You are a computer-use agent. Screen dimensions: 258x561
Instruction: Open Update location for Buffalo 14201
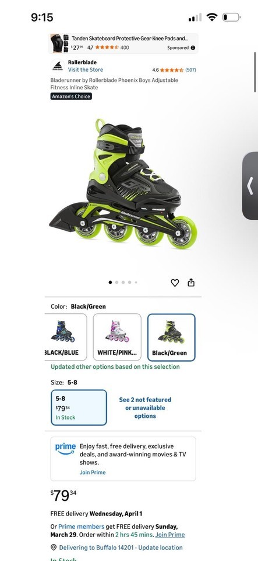tap(121, 548)
